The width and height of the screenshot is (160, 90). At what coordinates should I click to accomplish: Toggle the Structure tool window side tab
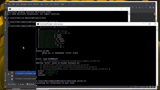point(5,26)
